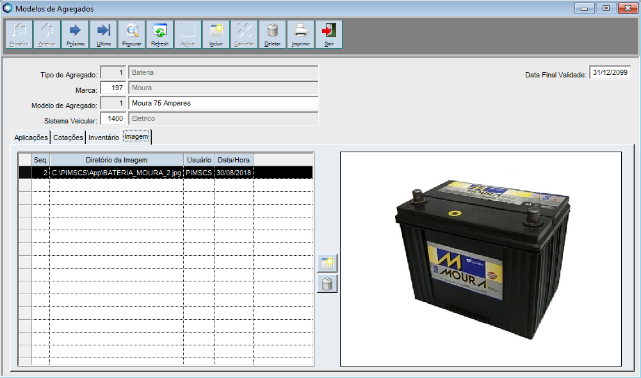Go to first record with Primeiro
The width and height of the screenshot is (641, 378).
pyautogui.click(x=19, y=35)
